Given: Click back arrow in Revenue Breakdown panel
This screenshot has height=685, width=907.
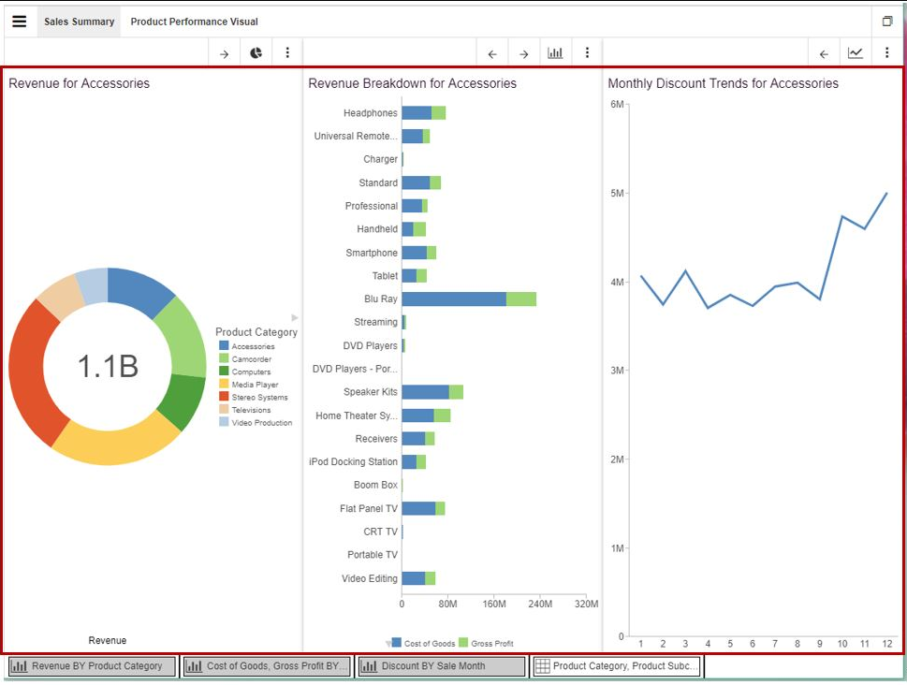Looking at the screenshot, I should point(492,53).
